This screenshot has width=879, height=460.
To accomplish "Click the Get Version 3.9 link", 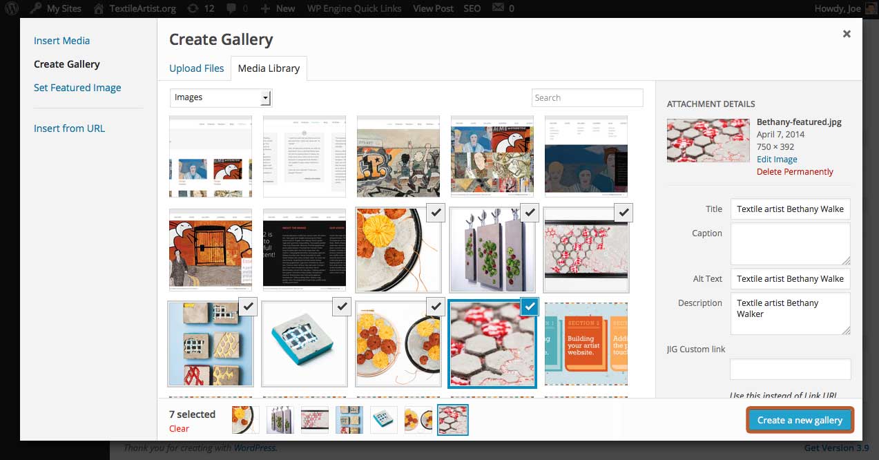I will [x=836, y=448].
